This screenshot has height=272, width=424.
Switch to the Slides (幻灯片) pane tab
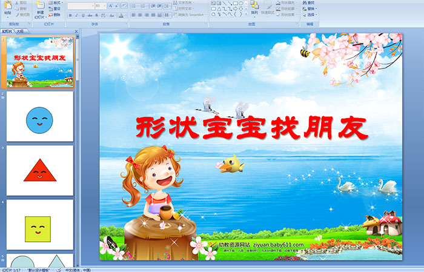7,32
